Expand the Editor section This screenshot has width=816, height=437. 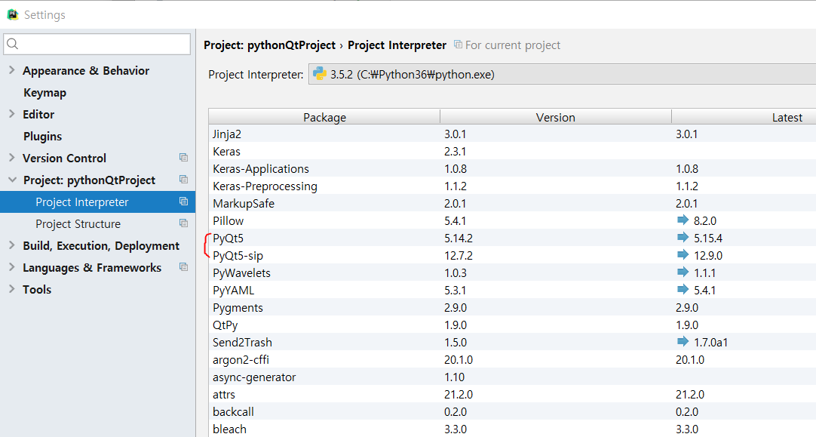point(11,114)
